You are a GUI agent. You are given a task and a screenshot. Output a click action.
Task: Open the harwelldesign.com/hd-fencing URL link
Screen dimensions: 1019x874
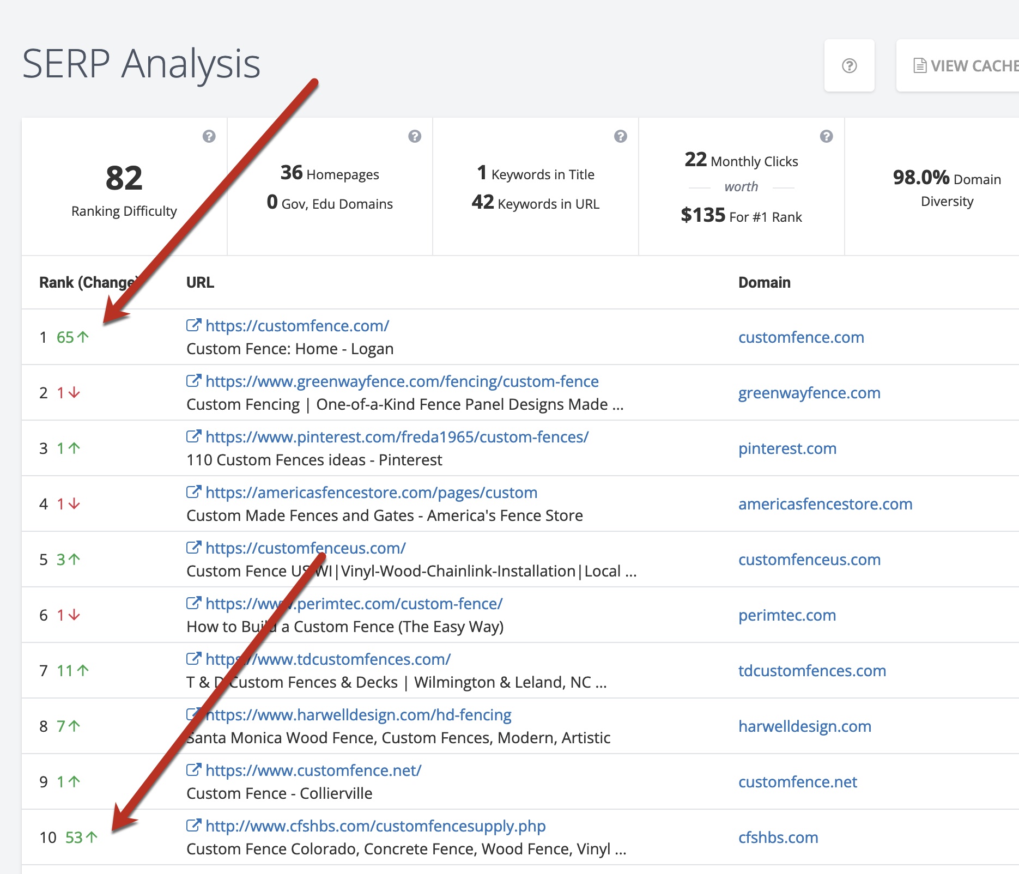coord(358,715)
